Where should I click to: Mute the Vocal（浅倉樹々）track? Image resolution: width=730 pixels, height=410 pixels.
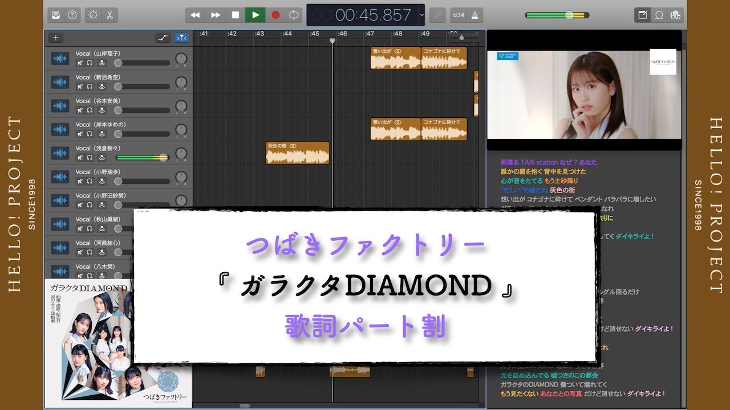[x=80, y=158]
